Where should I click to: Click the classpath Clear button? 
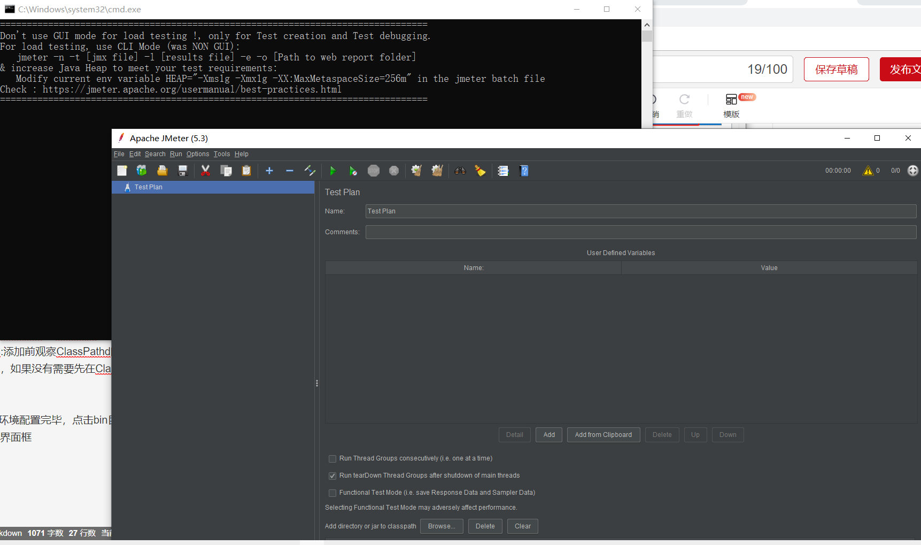click(523, 526)
